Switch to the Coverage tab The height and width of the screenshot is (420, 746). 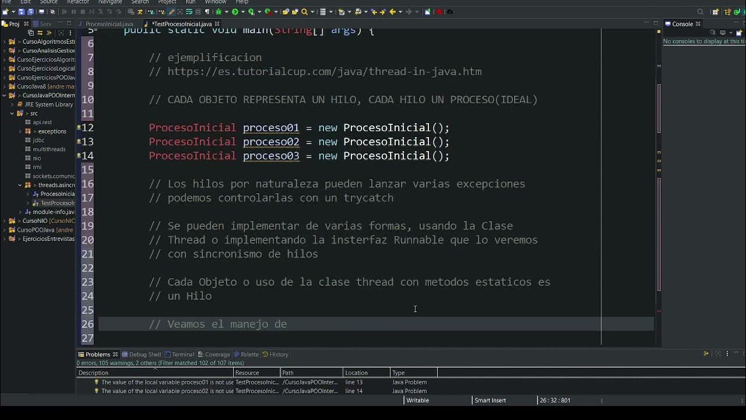[x=214, y=354]
